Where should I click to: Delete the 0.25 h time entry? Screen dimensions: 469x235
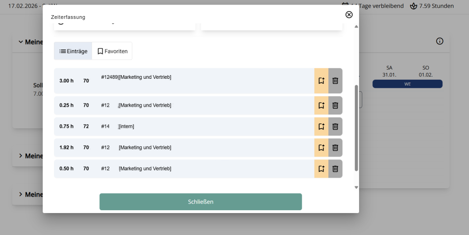click(335, 105)
